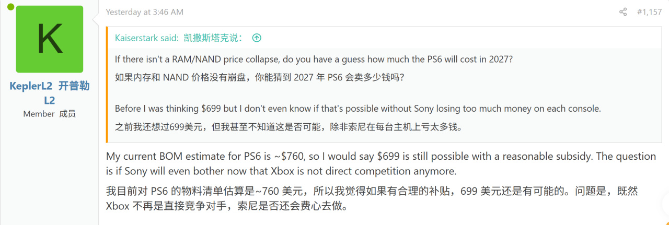This screenshot has height=225, width=669.
Task: Click quoted Chinese line starting 之前我还想过699美元
Action: click(289, 126)
